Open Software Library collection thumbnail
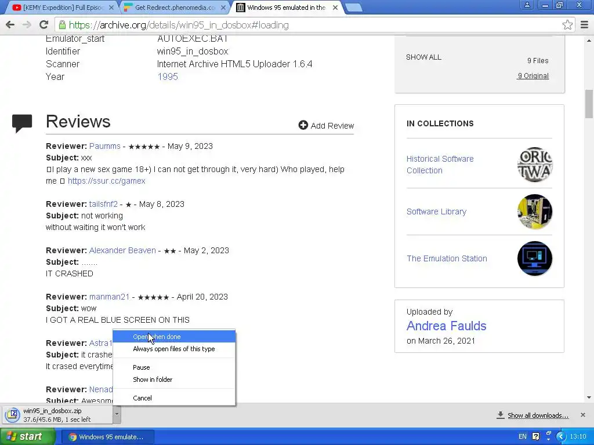The image size is (594, 445). click(534, 211)
